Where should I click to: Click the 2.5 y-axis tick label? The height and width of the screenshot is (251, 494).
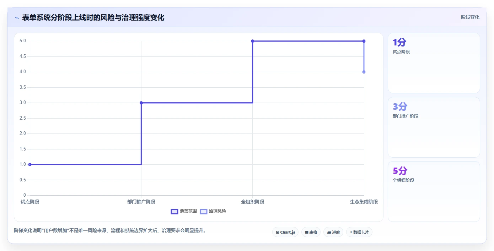coord(23,118)
